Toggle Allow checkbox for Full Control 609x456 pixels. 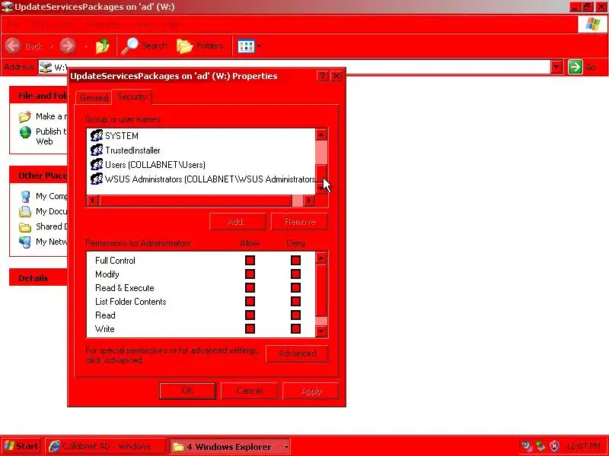click(250, 260)
